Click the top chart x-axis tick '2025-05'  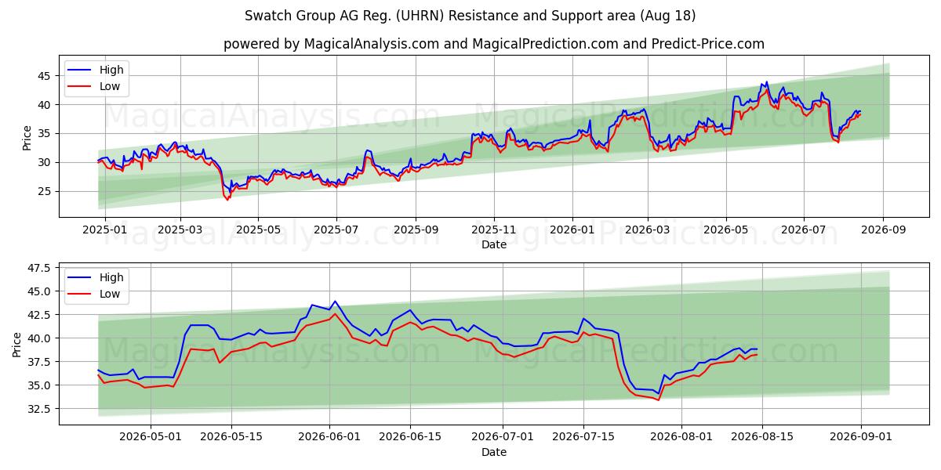258,230
